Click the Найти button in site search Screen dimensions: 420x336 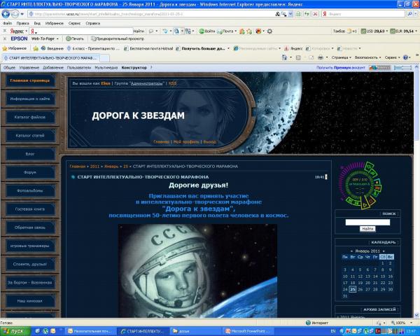tap(367, 229)
